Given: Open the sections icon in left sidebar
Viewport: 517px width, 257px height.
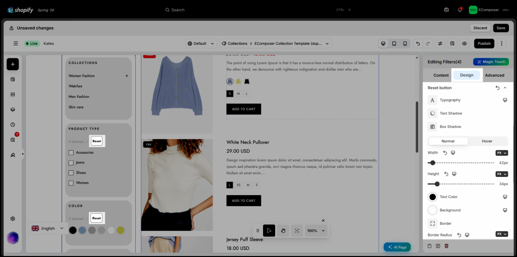Looking at the screenshot, I should pos(13,94).
